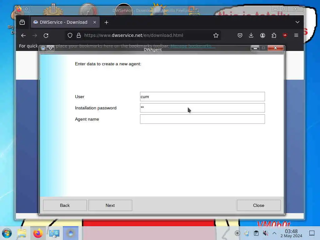Reload the DWService page
The width and height of the screenshot is (320, 240).
46,36
